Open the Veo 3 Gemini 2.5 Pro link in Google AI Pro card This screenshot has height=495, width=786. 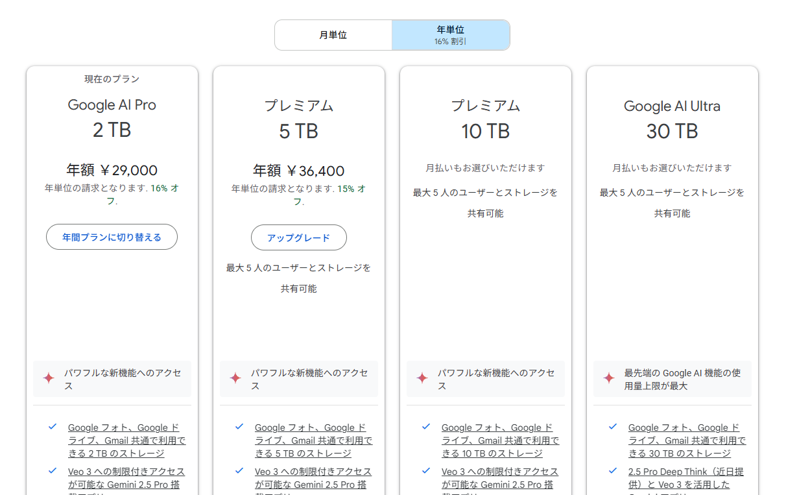click(x=126, y=480)
